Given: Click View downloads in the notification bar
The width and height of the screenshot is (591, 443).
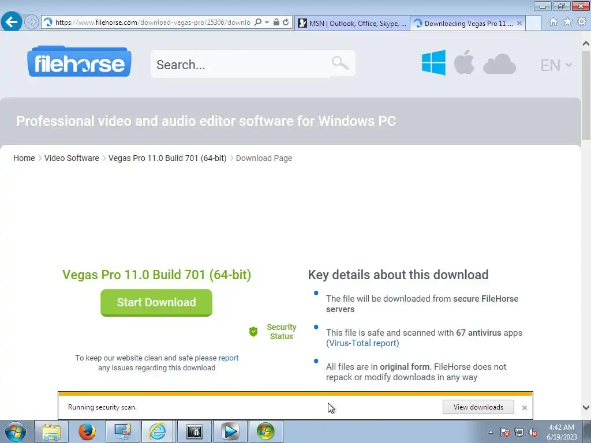Looking at the screenshot, I should (478, 407).
